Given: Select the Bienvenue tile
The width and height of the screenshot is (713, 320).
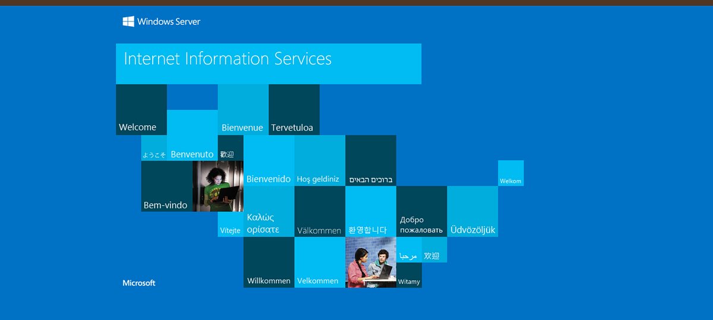Looking at the screenshot, I should [x=243, y=110].
